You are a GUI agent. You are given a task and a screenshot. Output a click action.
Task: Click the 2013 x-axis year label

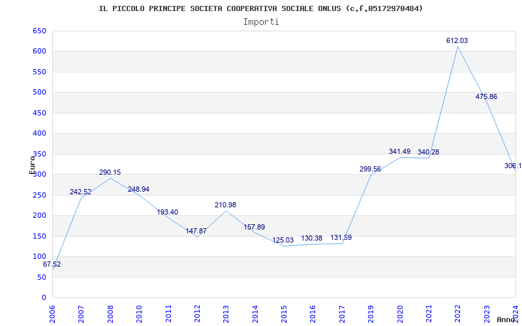[226, 314]
